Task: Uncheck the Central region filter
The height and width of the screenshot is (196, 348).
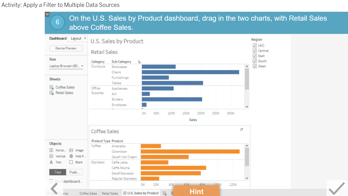Action: point(255,51)
